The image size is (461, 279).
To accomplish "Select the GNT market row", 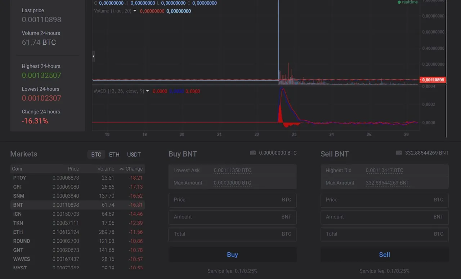I will [77, 250].
